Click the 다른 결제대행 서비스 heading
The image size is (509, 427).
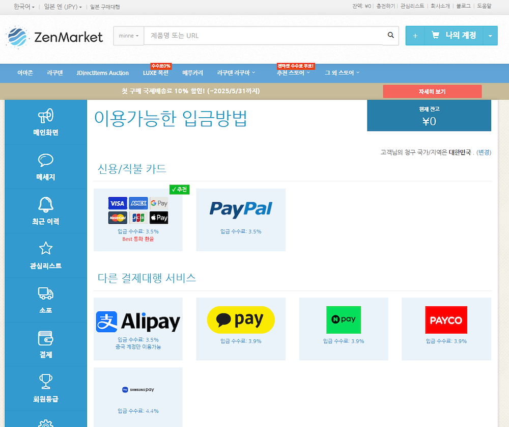[x=147, y=278]
